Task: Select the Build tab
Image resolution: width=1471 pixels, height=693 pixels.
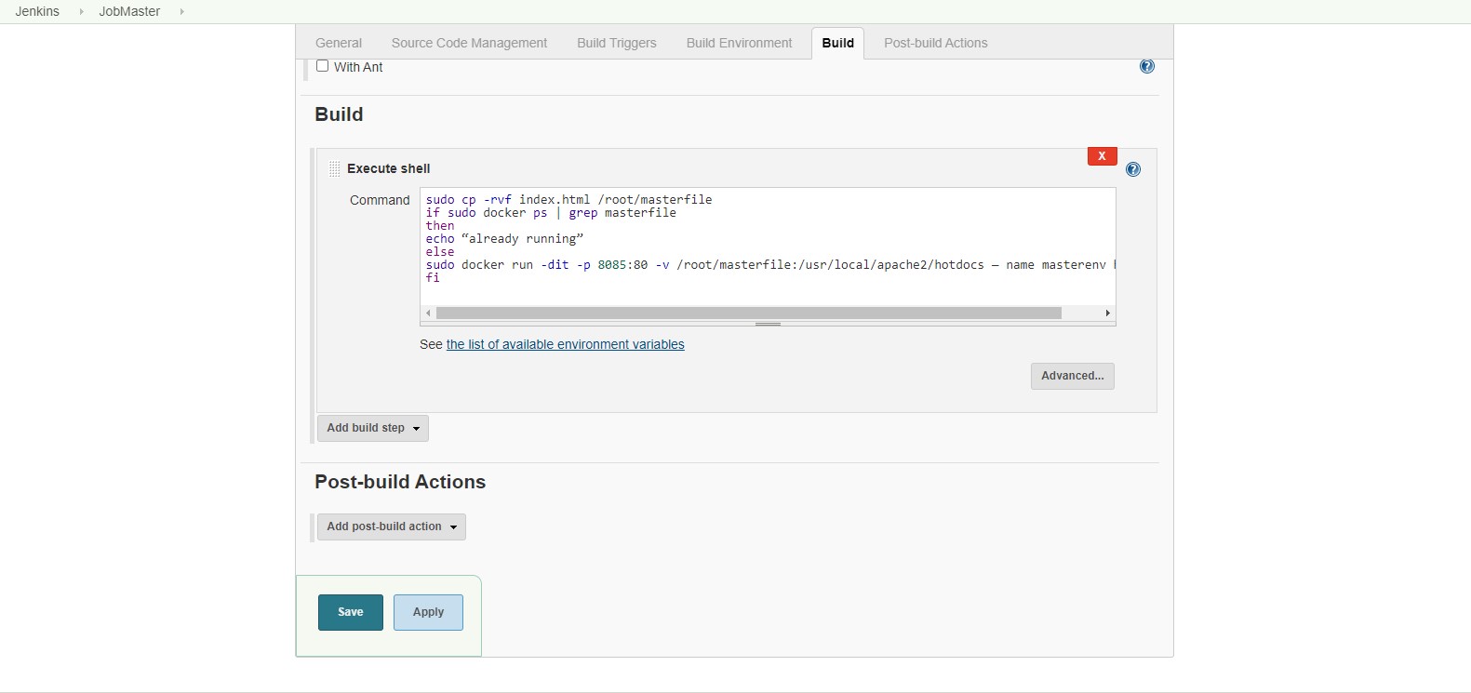Action: [x=838, y=43]
